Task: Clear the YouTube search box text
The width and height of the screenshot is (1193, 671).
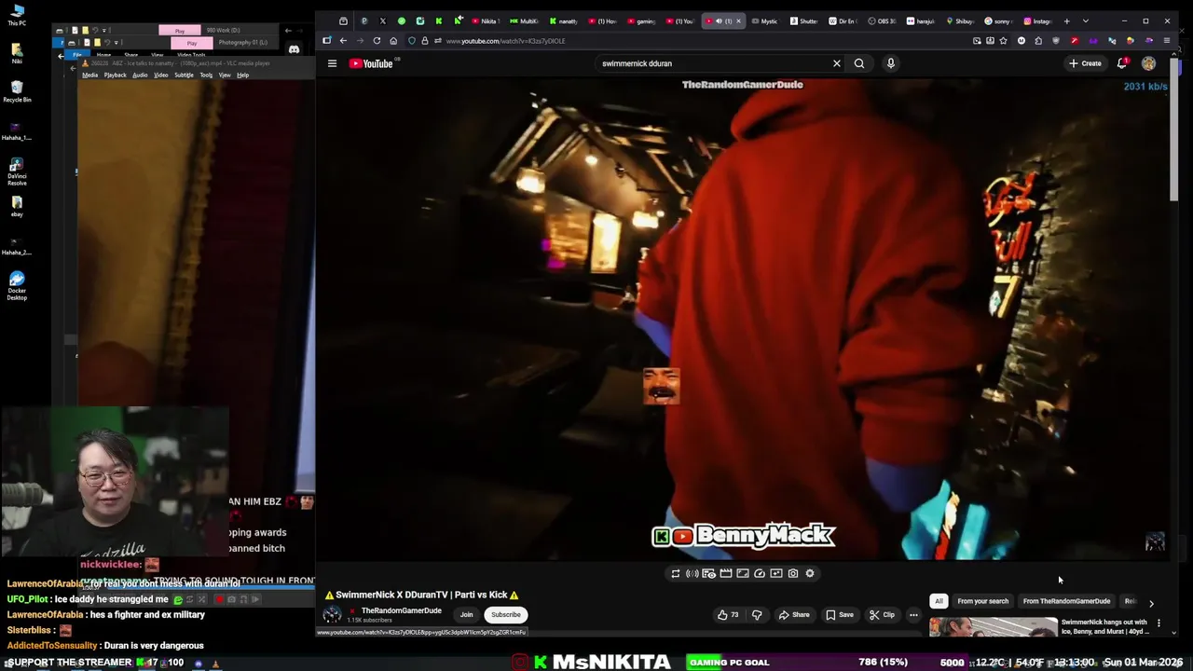Action: tap(836, 63)
